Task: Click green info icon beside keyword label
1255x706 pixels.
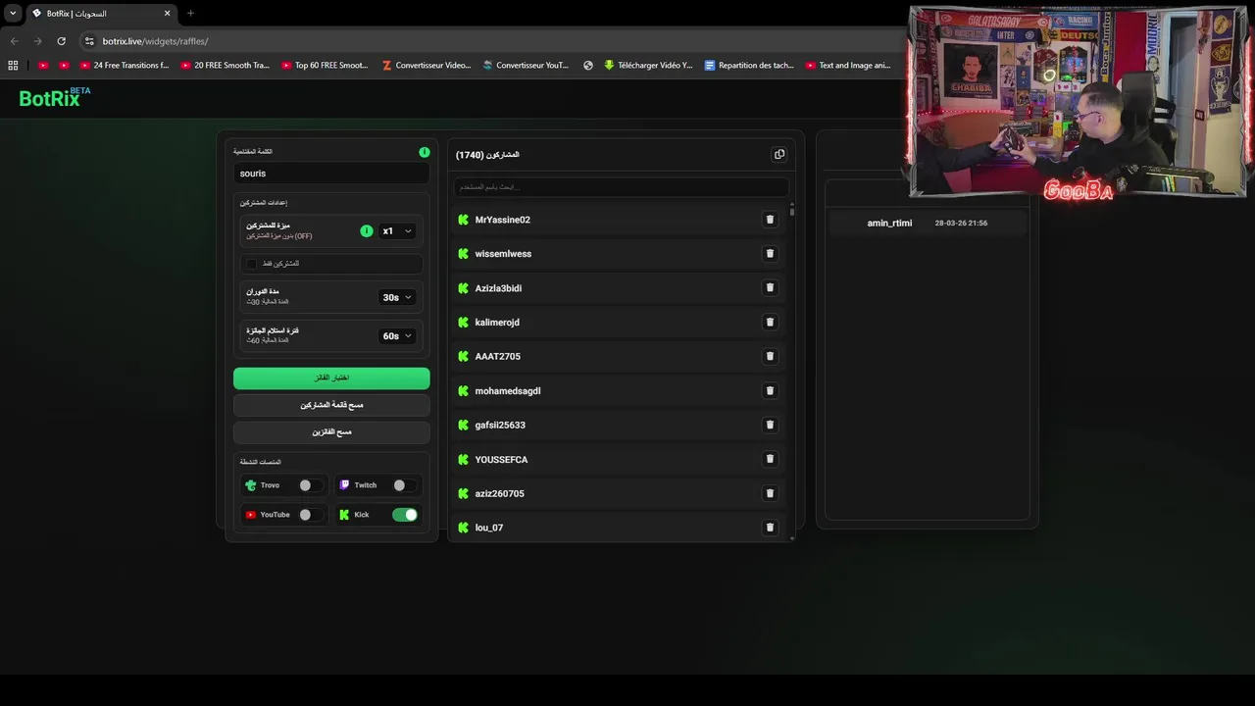Action: 425,152
